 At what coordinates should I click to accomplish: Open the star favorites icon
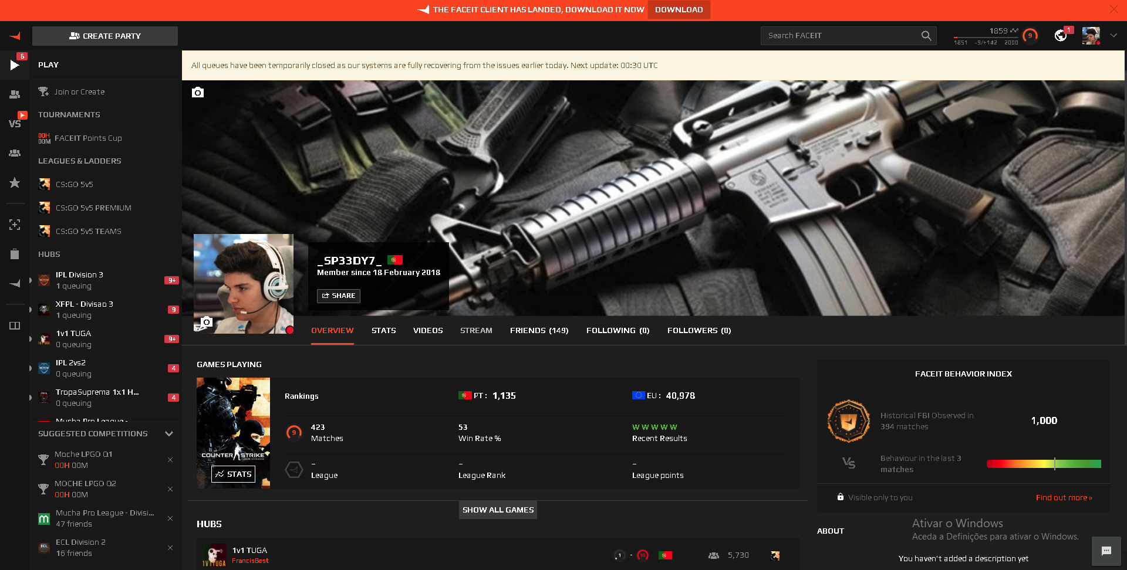(x=15, y=183)
